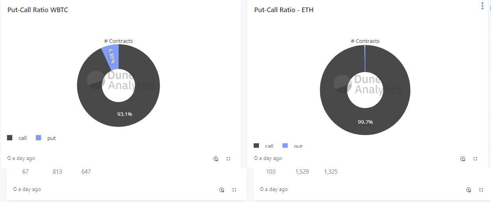Click the refresh icon under the WBTC chart

point(9,158)
